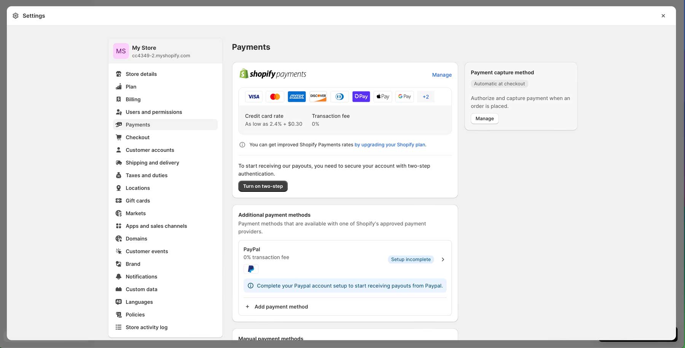
Task: Click Add payment method
Action: 281,307
